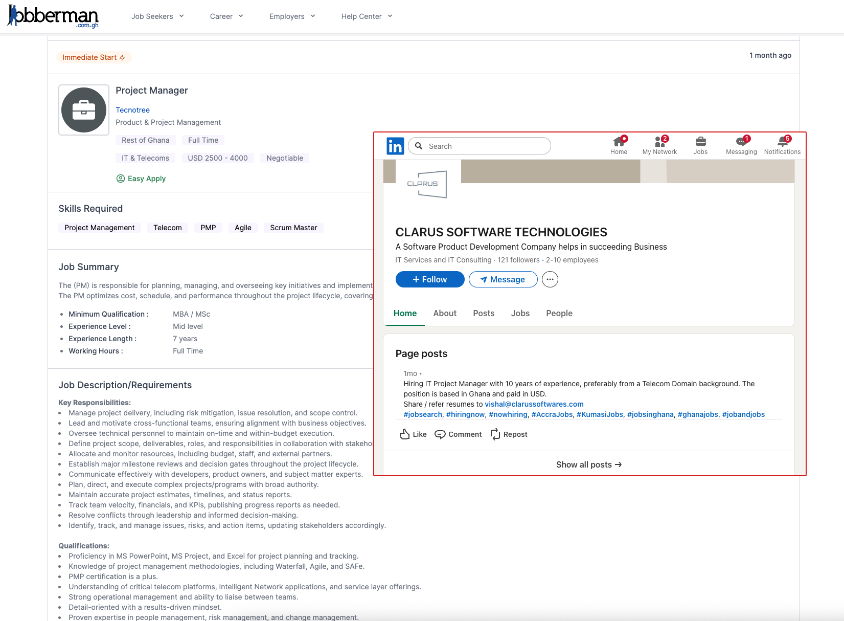Select the Full Time tag

click(203, 140)
